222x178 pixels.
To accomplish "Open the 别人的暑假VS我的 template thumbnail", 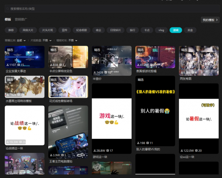I will click(155, 111).
